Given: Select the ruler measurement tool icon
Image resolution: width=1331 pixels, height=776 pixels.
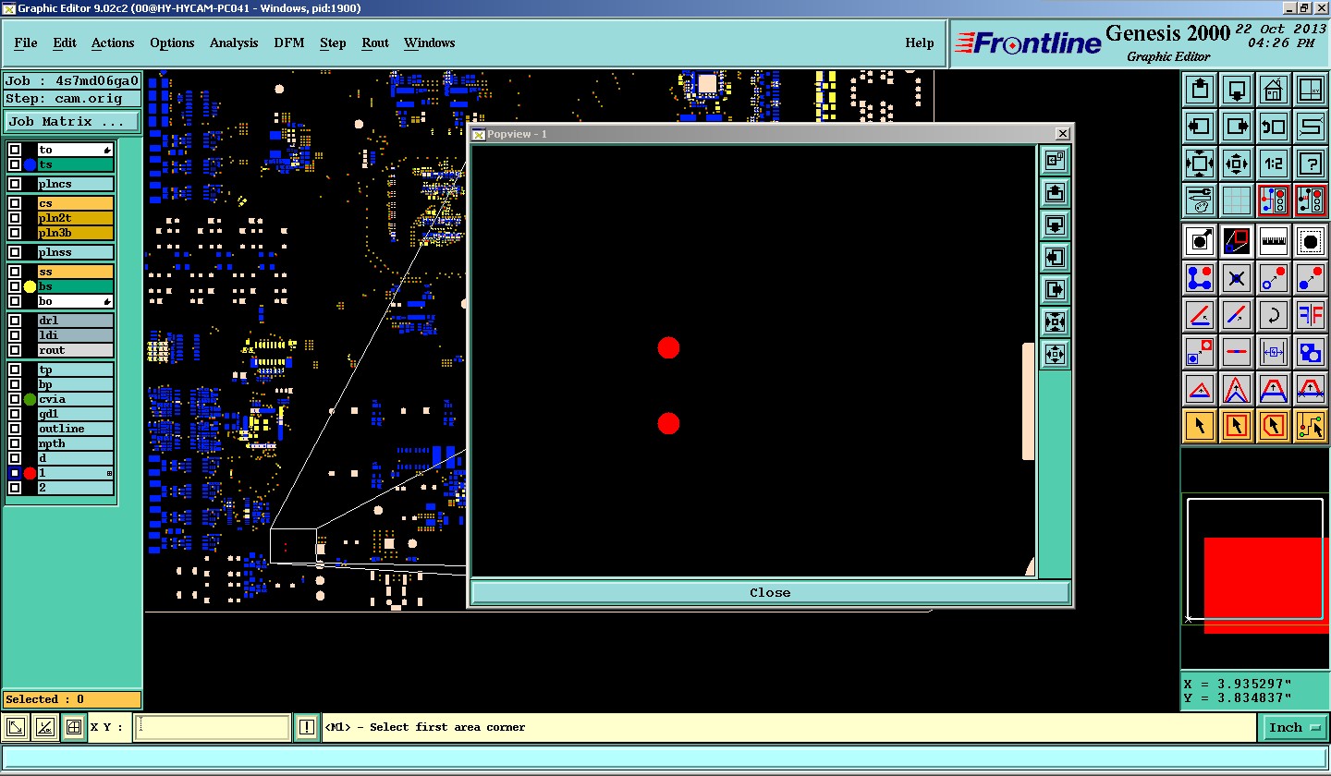Looking at the screenshot, I should tap(1274, 241).
